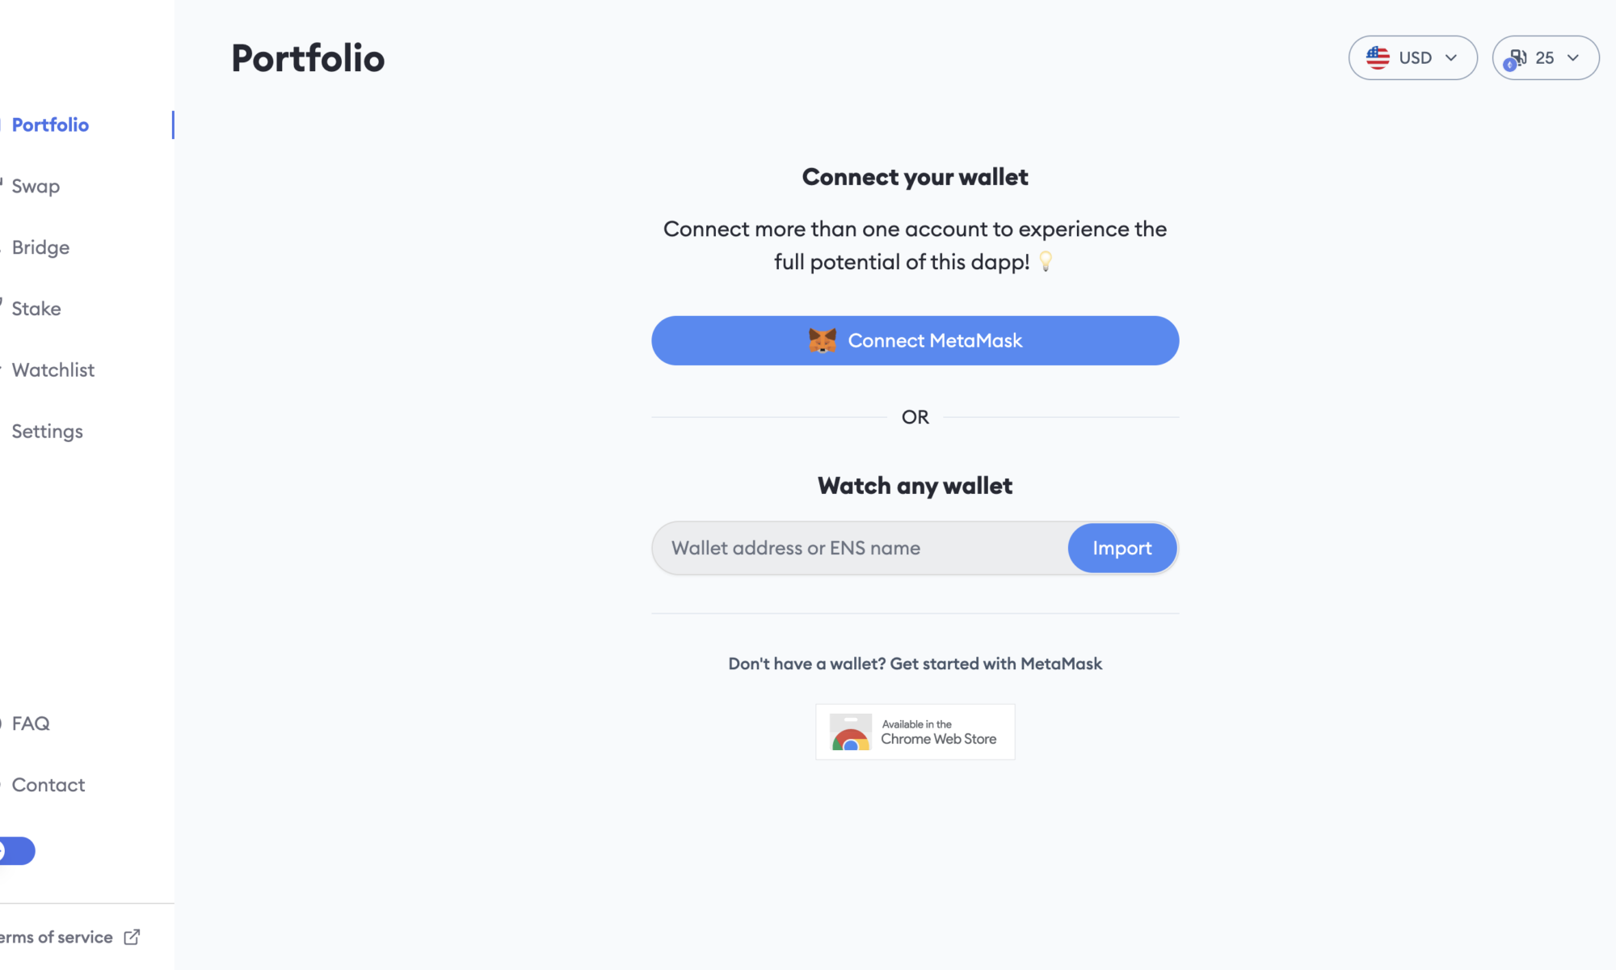Click the US flag currency icon
Image resolution: width=1616 pixels, height=970 pixels.
click(x=1378, y=57)
